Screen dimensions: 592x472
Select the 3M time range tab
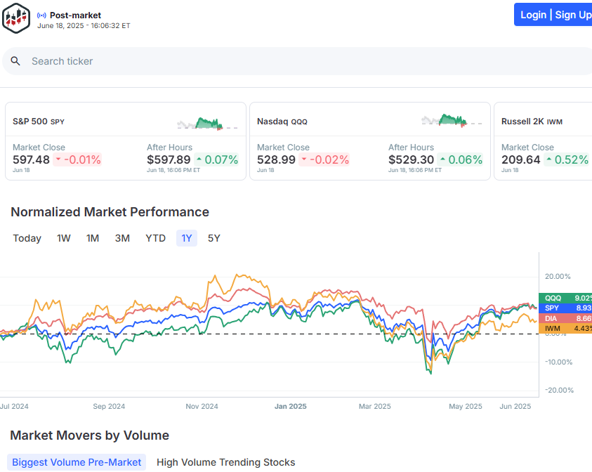click(x=122, y=238)
